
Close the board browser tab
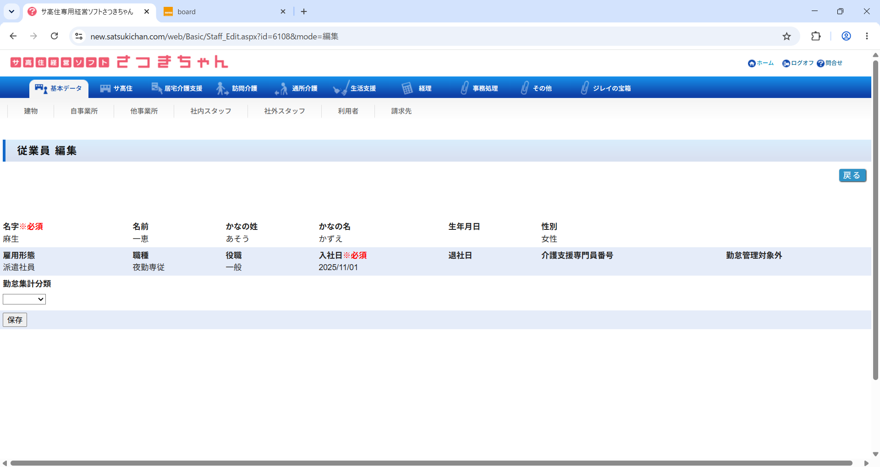(283, 11)
